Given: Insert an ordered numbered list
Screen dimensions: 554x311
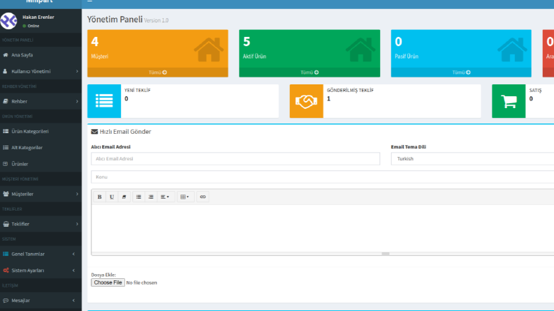Looking at the screenshot, I should pyautogui.click(x=151, y=197).
